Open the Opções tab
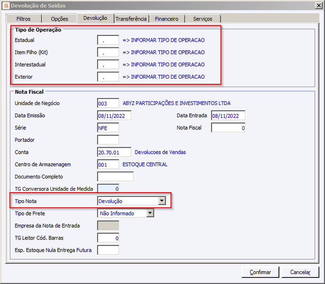This screenshot has width=325, height=284. (60, 19)
